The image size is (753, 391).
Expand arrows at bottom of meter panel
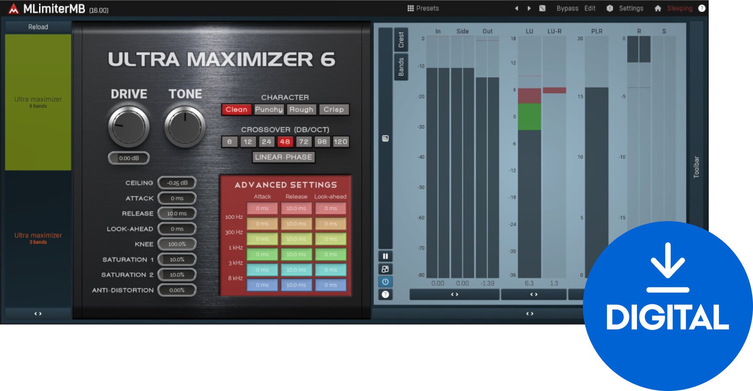pos(530,314)
